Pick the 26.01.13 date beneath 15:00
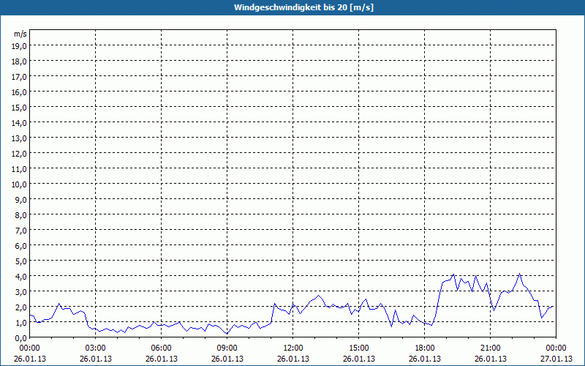The height and width of the screenshot is (366, 585). click(x=359, y=359)
